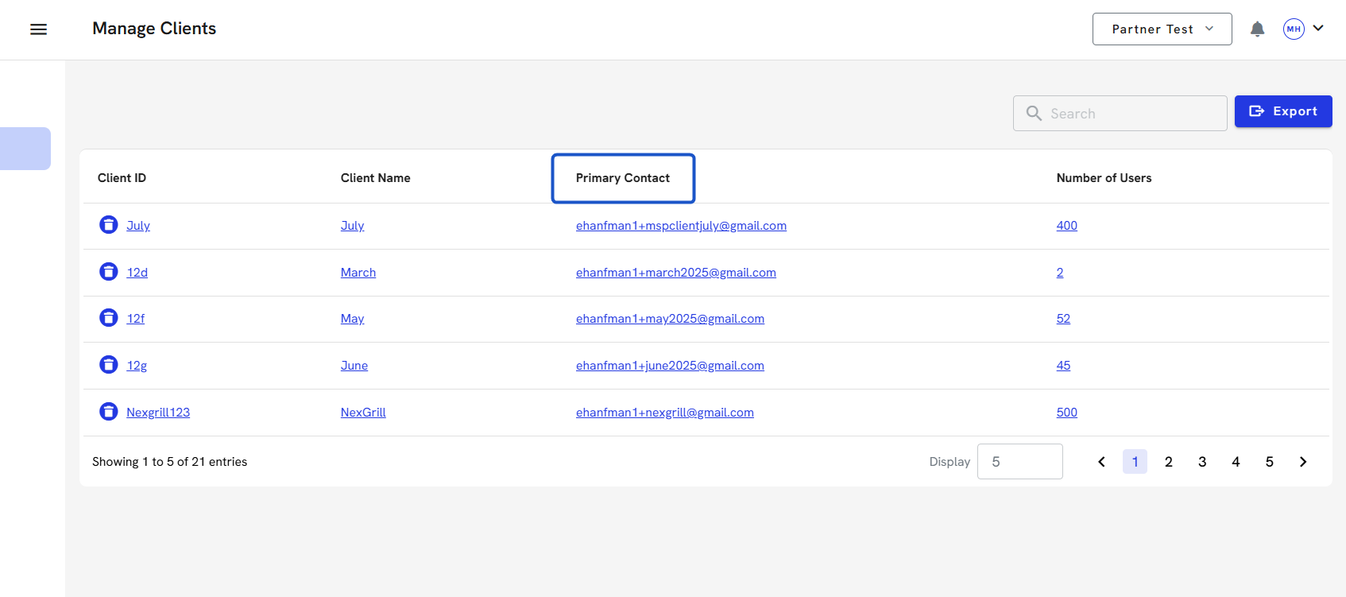The width and height of the screenshot is (1346, 597).
Task: Open the 400 users count for July
Action: pos(1066,226)
